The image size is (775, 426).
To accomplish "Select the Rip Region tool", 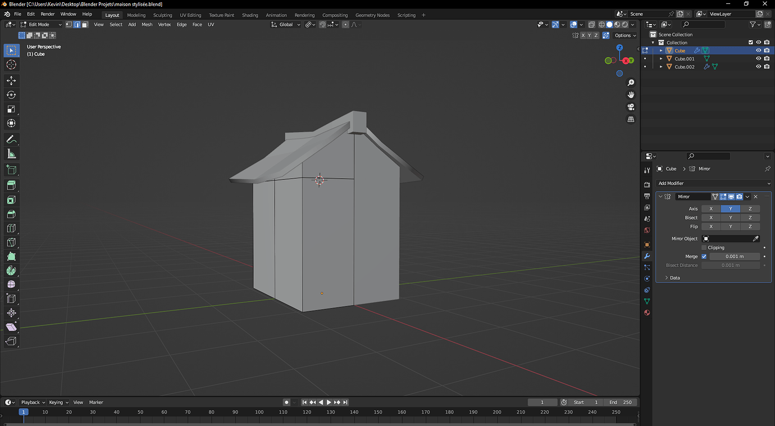I will point(11,341).
